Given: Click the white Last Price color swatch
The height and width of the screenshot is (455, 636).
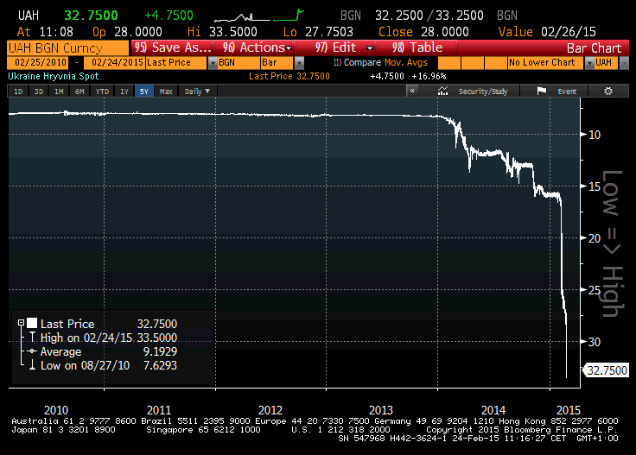Looking at the screenshot, I should (x=32, y=323).
